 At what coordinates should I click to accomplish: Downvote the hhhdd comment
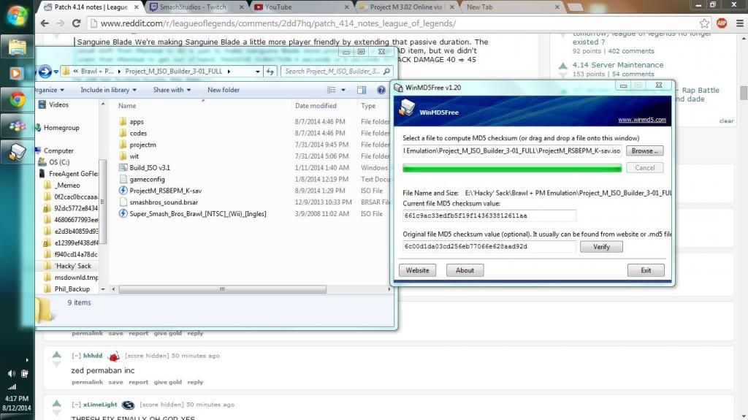tap(56, 364)
